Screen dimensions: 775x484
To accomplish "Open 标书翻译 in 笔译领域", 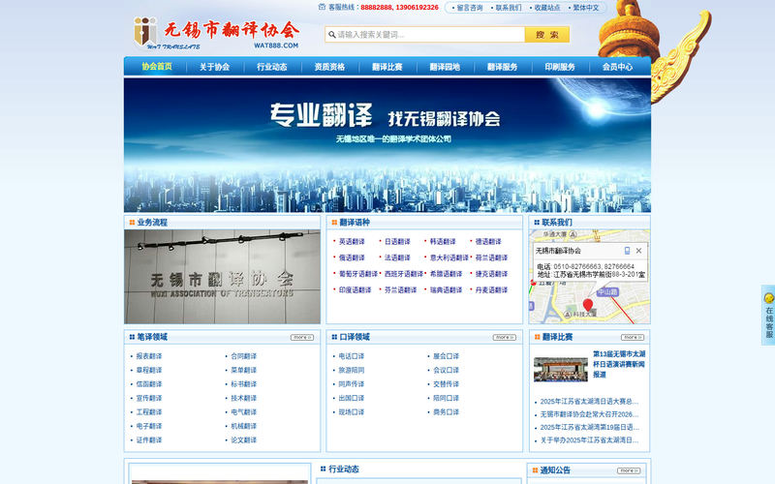I will 244,383.
